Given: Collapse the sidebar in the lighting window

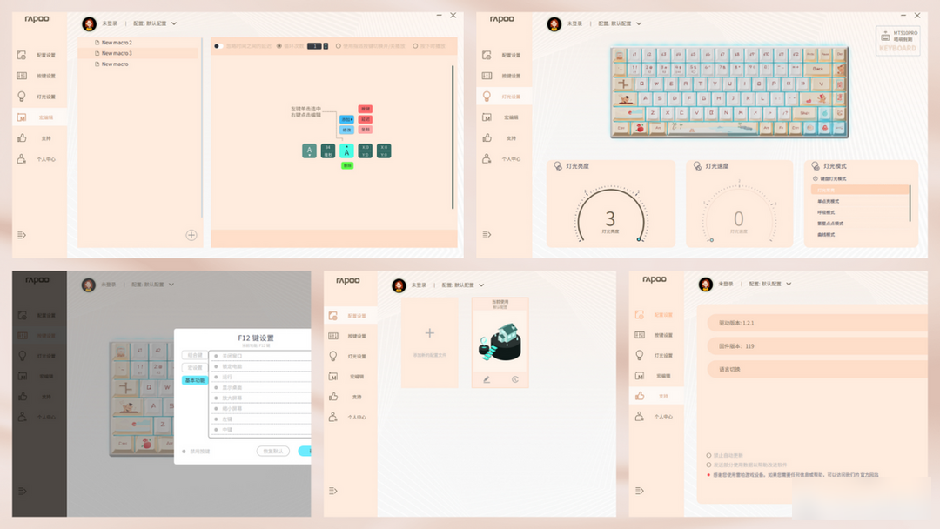Looking at the screenshot, I should [x=487, y=234].
